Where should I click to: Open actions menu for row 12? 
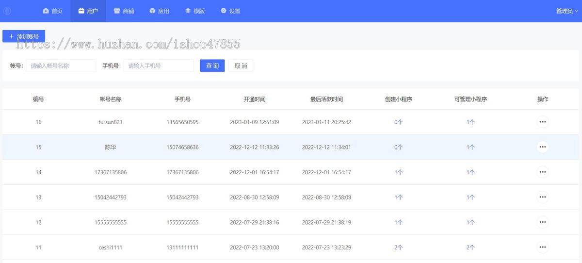click(x=543, y=222)
